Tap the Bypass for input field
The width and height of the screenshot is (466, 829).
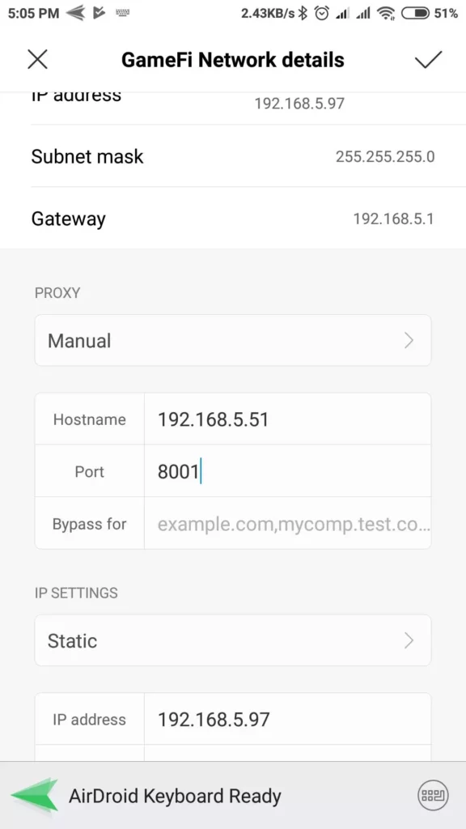(287, 524)
